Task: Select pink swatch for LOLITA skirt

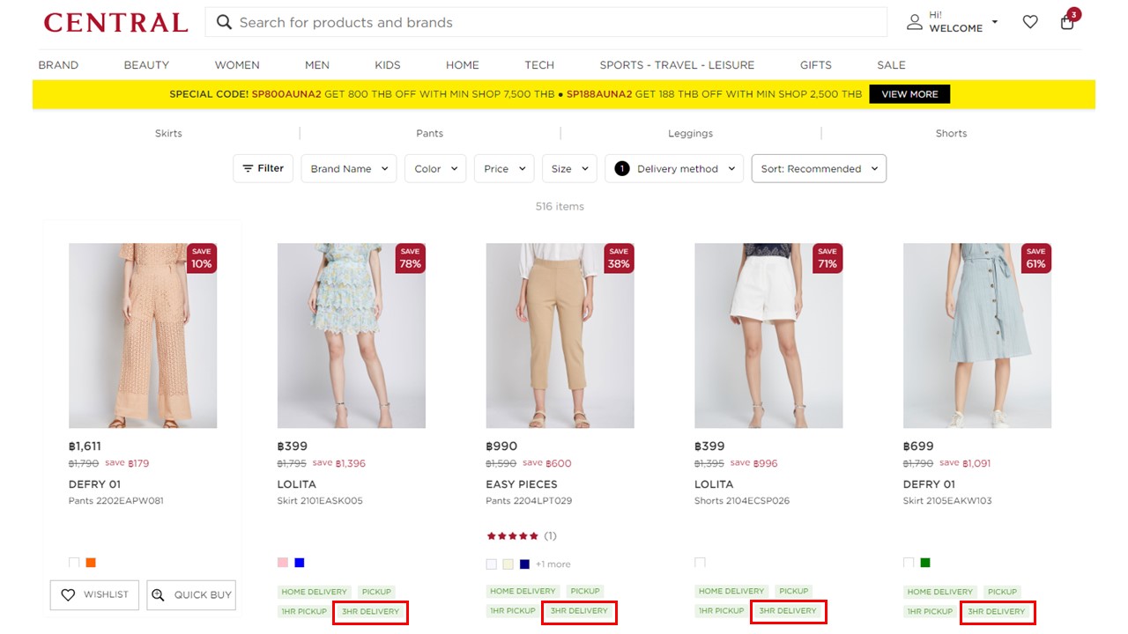Action: pyautogui.click(x=283, y=563)
